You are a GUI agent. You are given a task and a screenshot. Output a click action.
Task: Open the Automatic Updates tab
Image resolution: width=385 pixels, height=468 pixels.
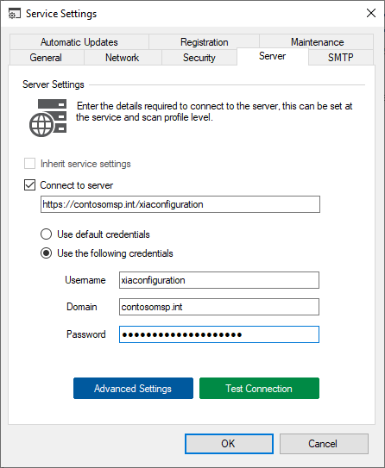coord(79,41)
